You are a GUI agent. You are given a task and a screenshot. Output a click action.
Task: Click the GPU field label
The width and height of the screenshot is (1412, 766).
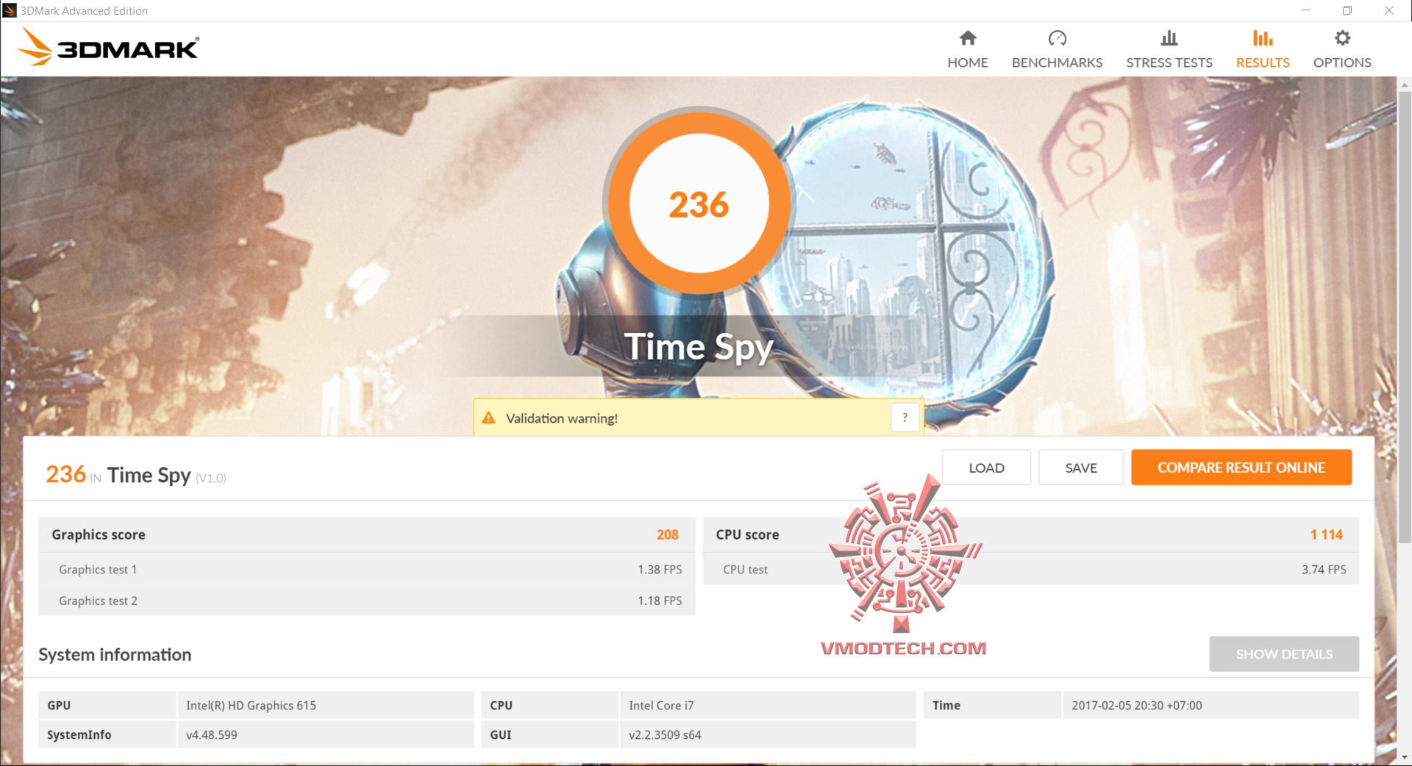(59, 706)
